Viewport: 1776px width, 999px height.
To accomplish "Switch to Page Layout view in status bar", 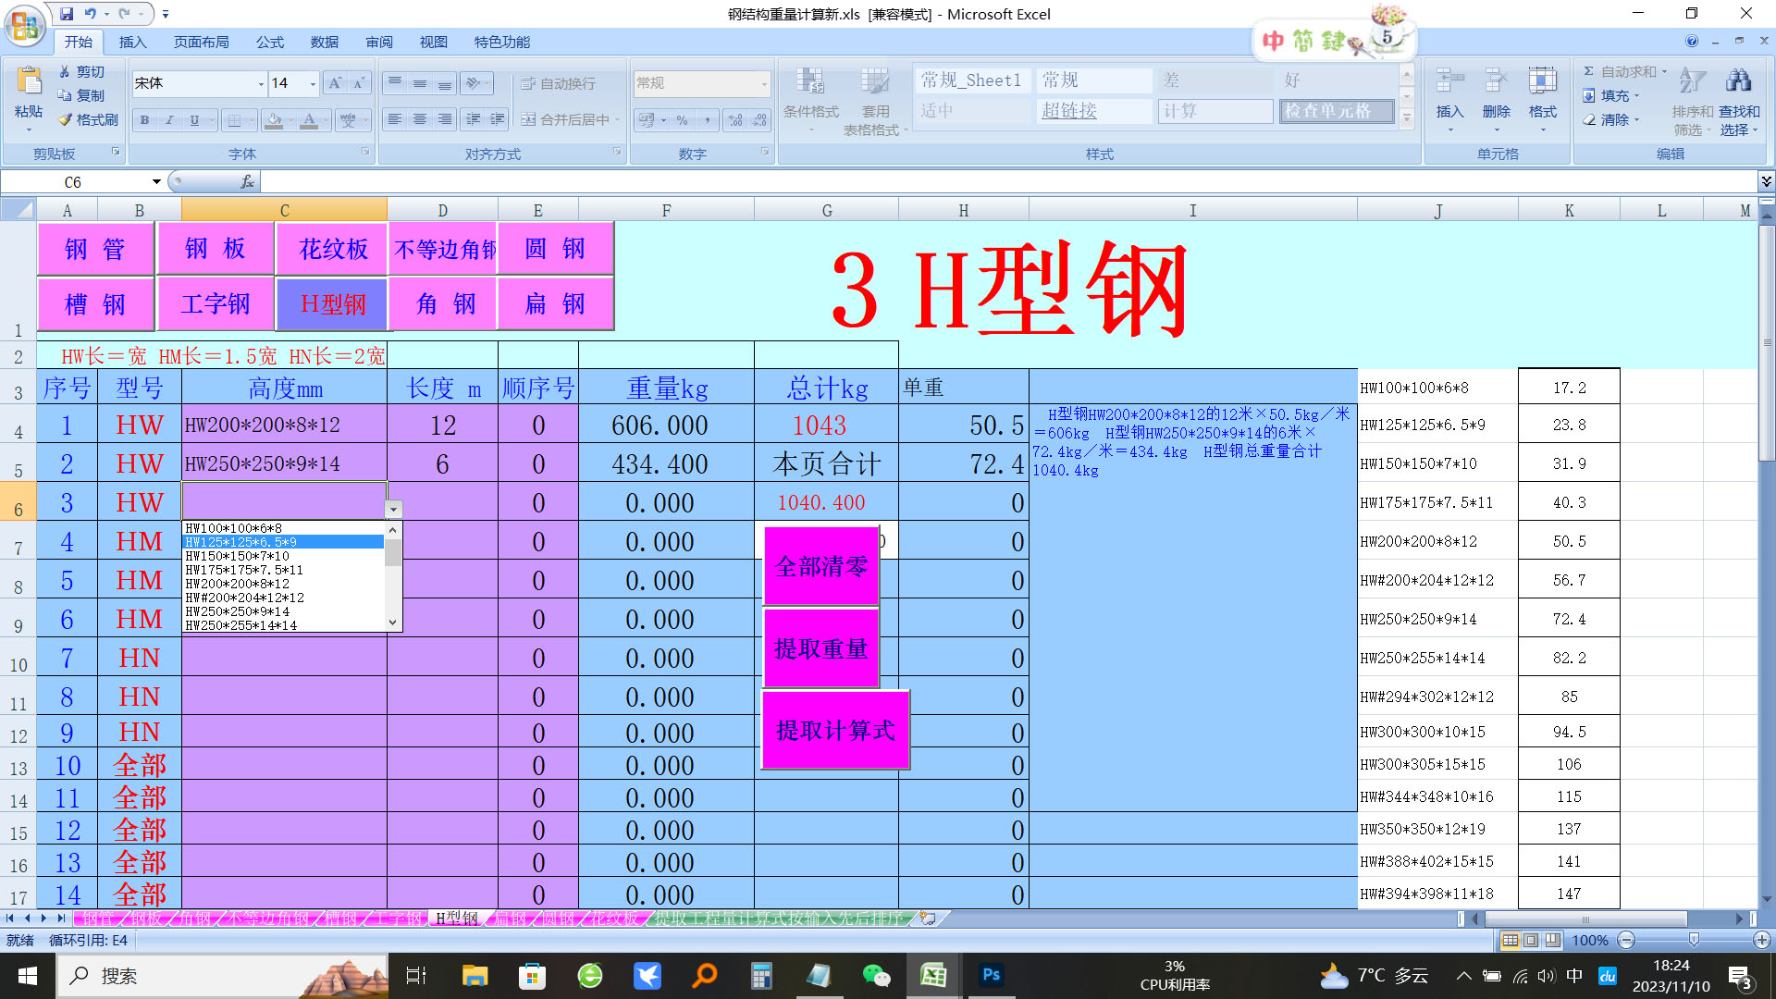I will coord(1531,940).
